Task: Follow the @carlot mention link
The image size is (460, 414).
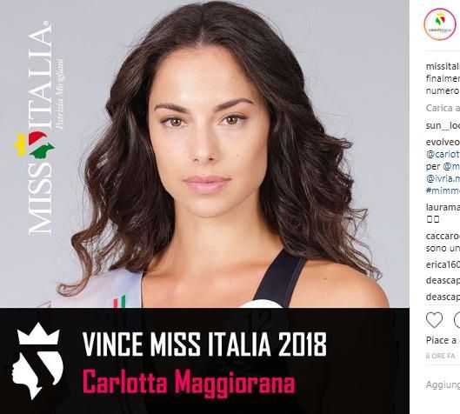Action: point(443,154)
